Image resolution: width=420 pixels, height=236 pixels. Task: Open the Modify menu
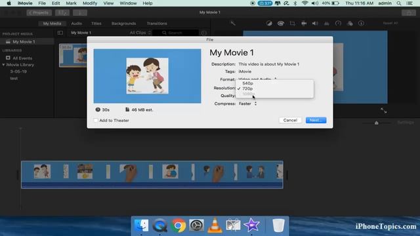(x=90, y=3)
